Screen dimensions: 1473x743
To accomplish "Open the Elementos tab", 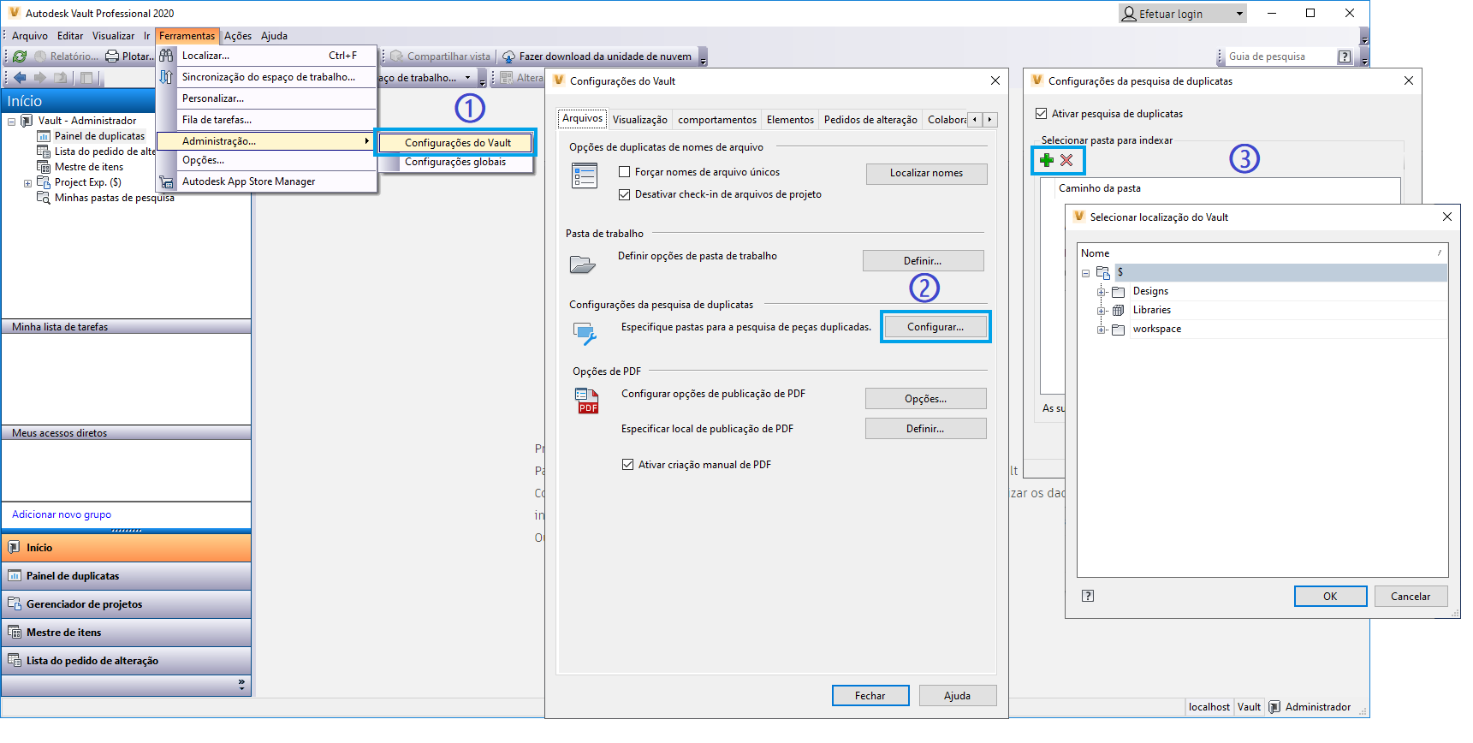I will click(x=790, y=120).
